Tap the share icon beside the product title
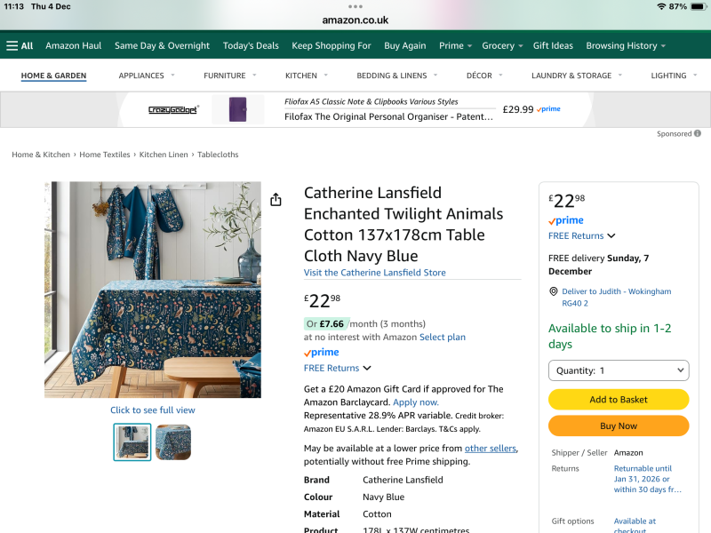711x533 pixels. point(276,199)
